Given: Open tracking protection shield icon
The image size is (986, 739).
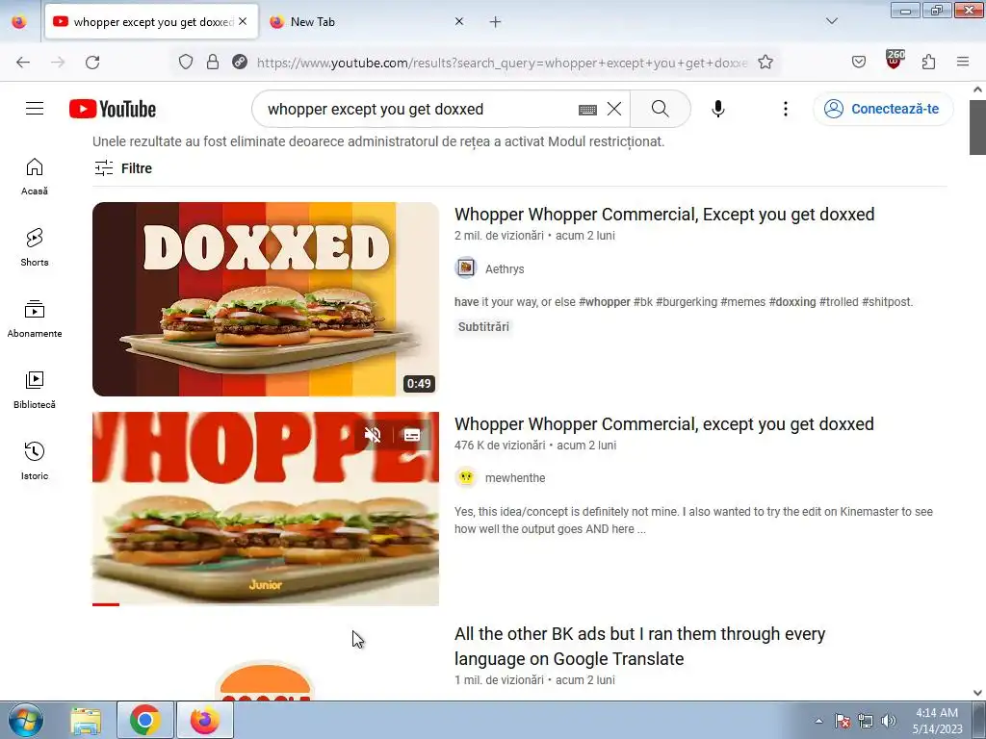Looking at the screenshot, I should point(186,62).
